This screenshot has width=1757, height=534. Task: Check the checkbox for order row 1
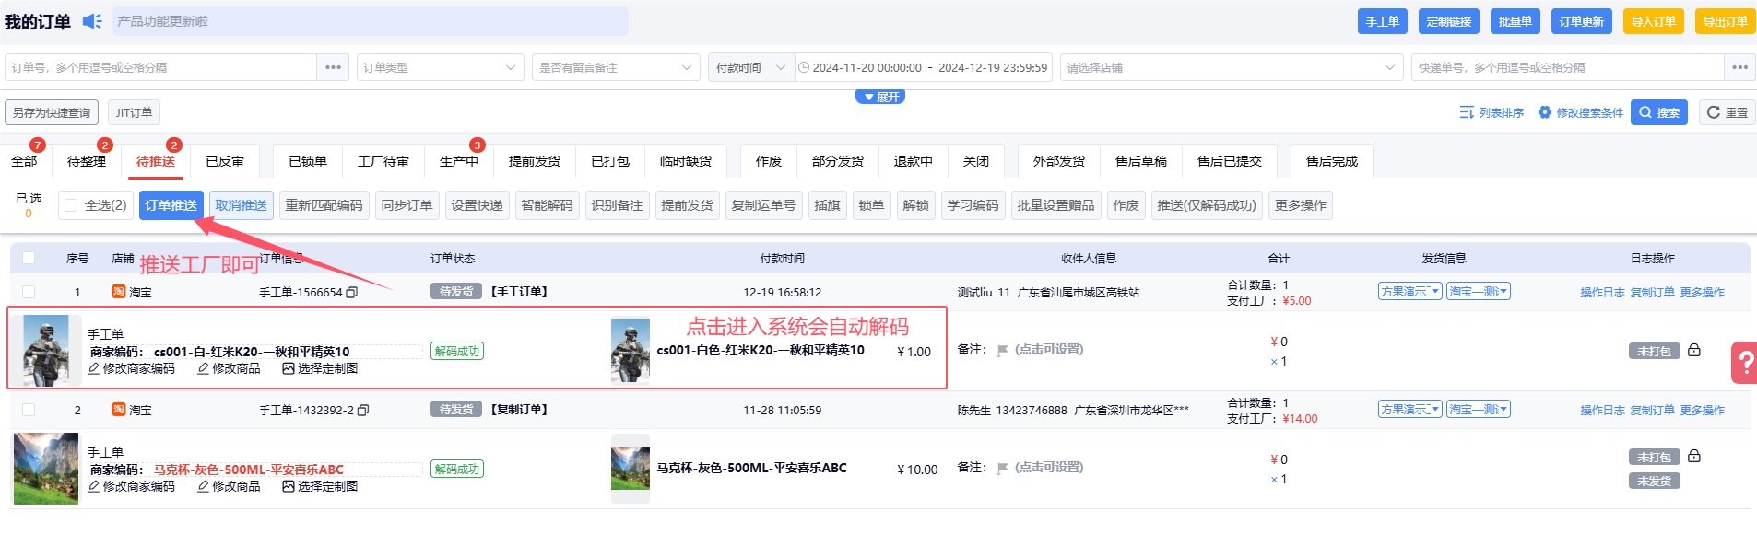pos(29,292)
